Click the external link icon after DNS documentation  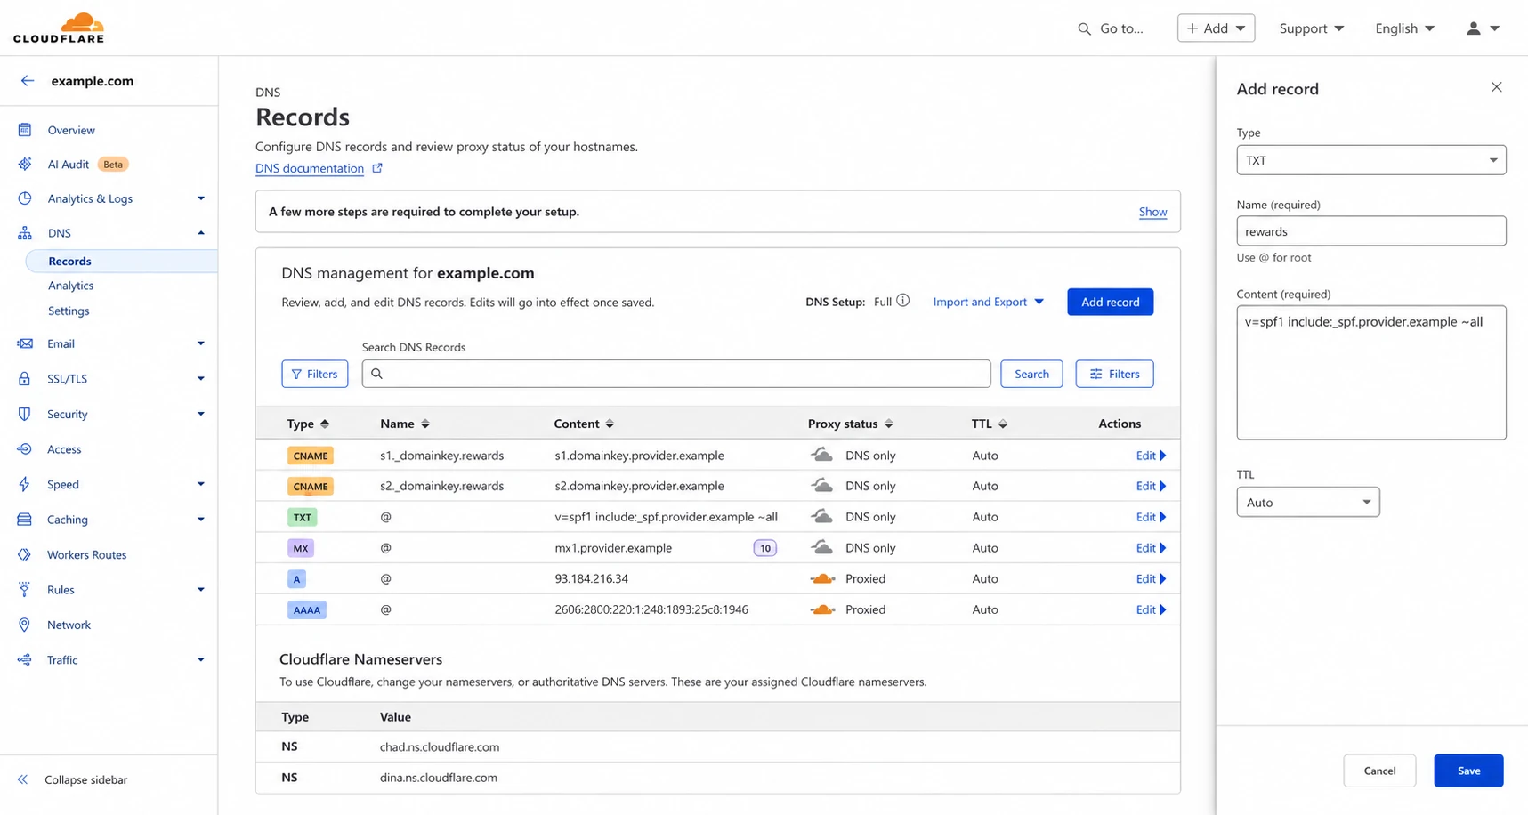click(377, 167)
